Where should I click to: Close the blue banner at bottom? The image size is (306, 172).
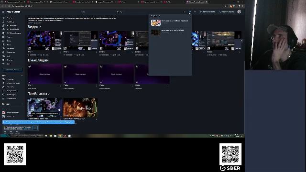72,122
